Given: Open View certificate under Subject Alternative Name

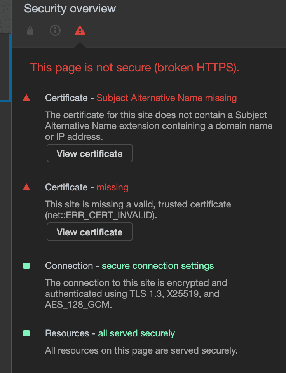Looking at the screenshot, I should tap(90, 153).
